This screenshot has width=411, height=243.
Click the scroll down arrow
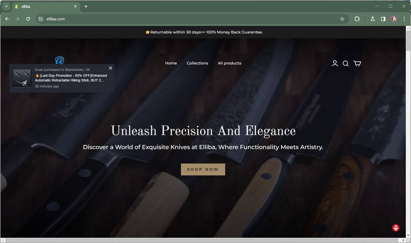(408, 235)
